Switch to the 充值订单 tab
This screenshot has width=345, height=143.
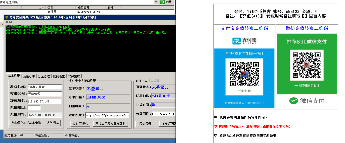[x=29, y=76]
